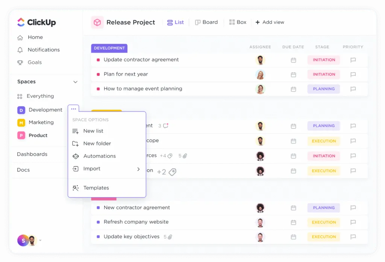Screen dimensions: 385x262
Task: Set priority flag for New contractor agreement
Action: click(353, 208)
